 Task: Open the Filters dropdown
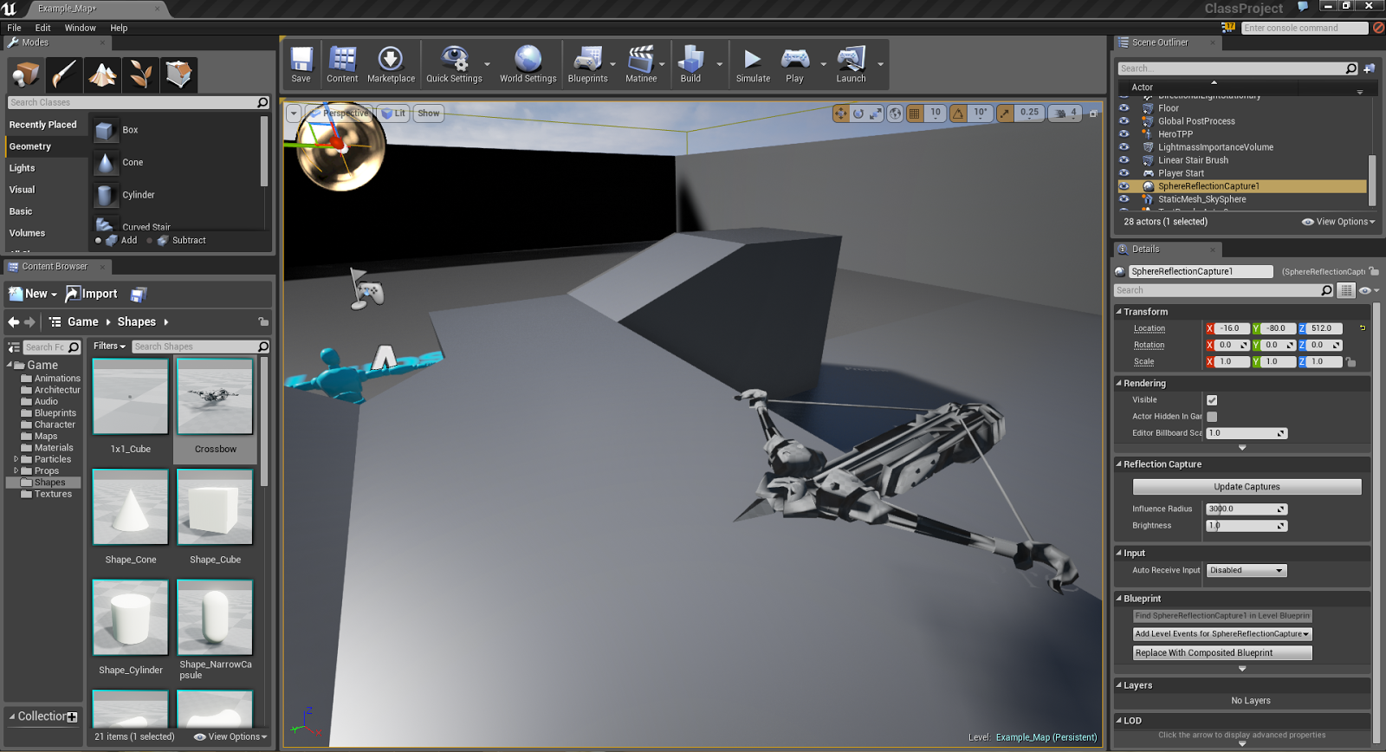pos(110,347)
